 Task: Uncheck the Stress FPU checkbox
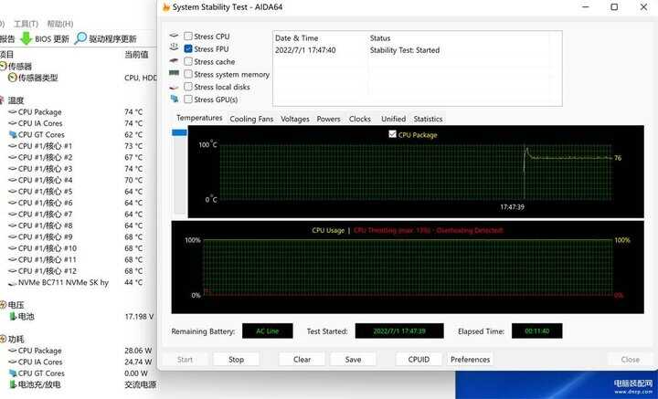point(188,49)
